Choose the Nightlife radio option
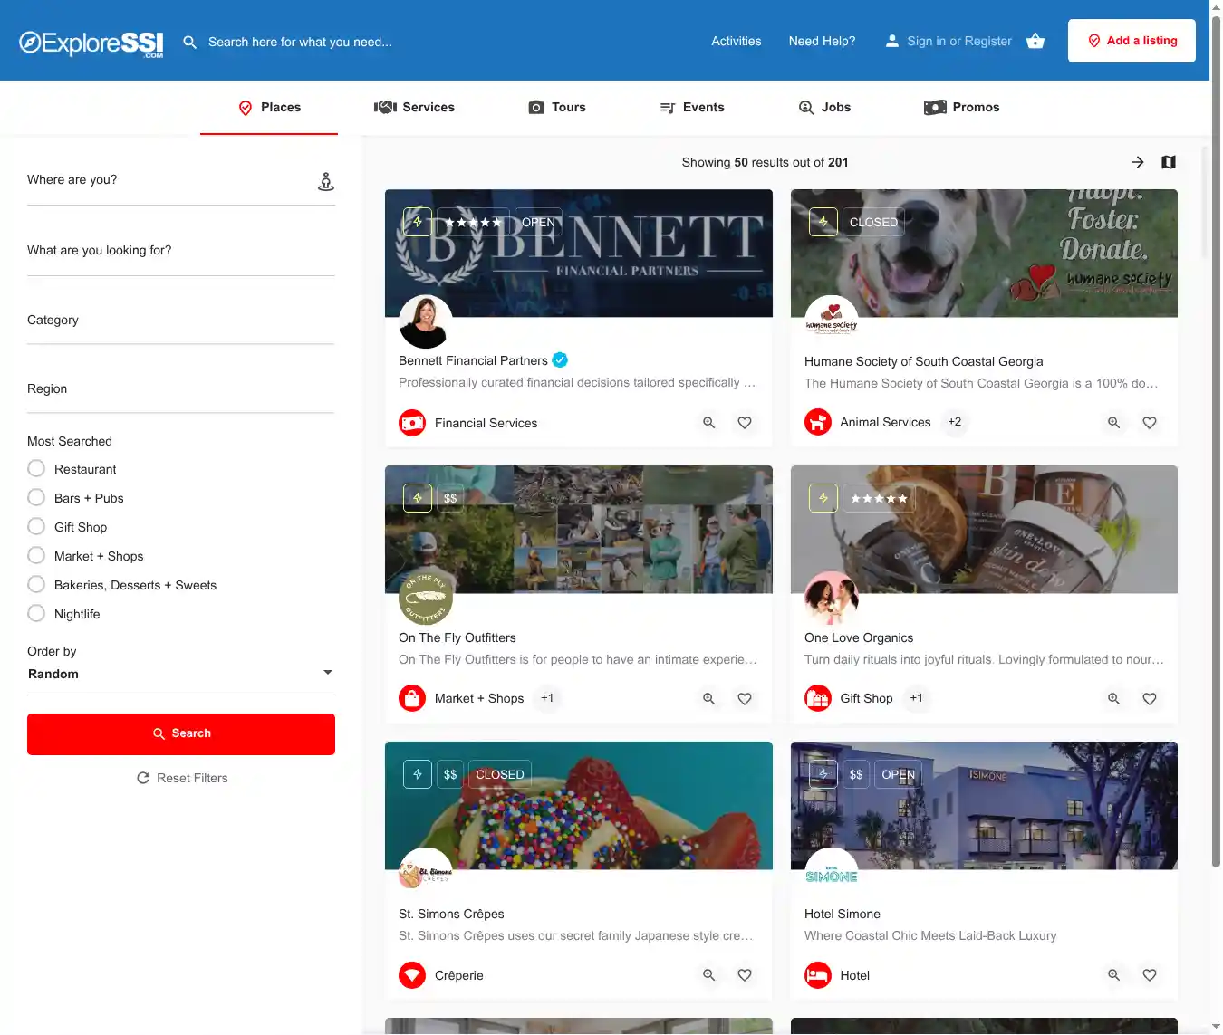Image resolution: width=1223 pixels, height=1035 pixels. 36,614
